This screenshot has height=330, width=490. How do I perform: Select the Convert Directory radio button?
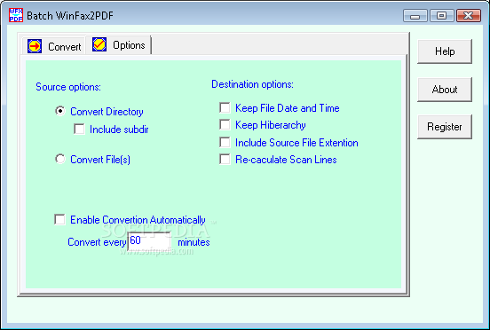[x=60, y=111]
